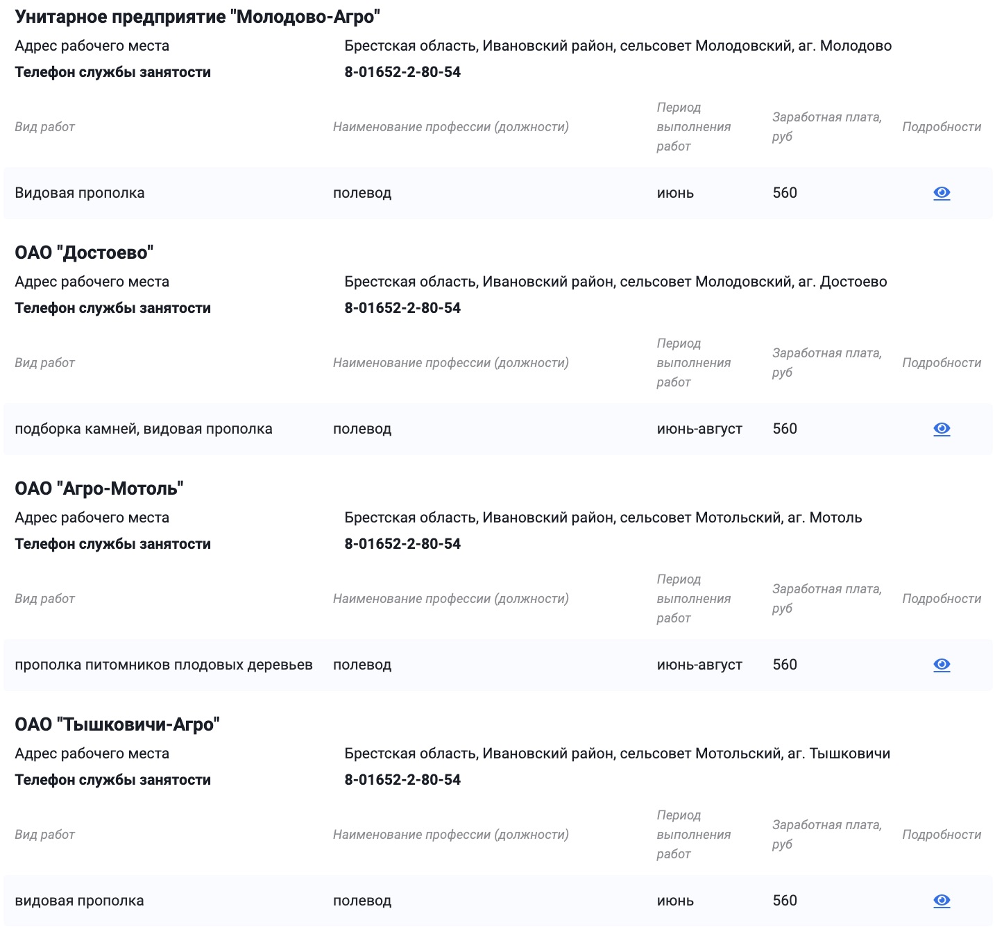Expand the Вид работ column header
The image size is (995, 927).
(x=44, y=127)
